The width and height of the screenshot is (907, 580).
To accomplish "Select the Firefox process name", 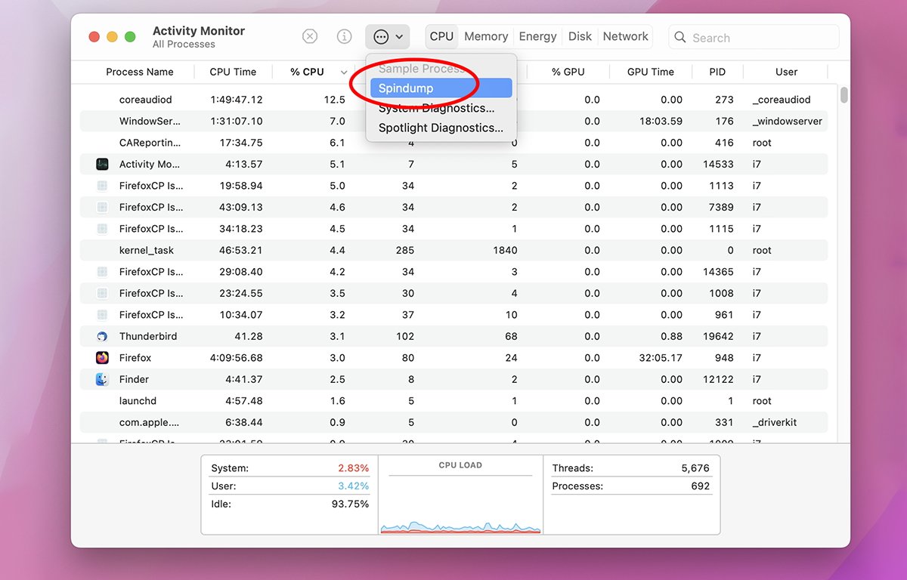I will [x=135, y=358].
